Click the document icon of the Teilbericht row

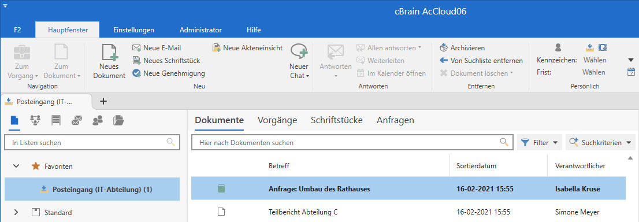click(221, 212)
